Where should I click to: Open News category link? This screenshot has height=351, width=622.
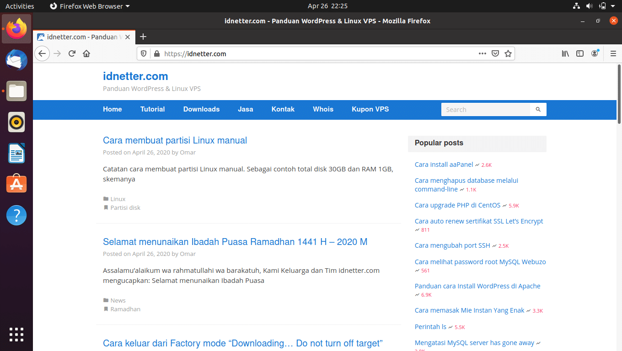[x=118, y=300]
